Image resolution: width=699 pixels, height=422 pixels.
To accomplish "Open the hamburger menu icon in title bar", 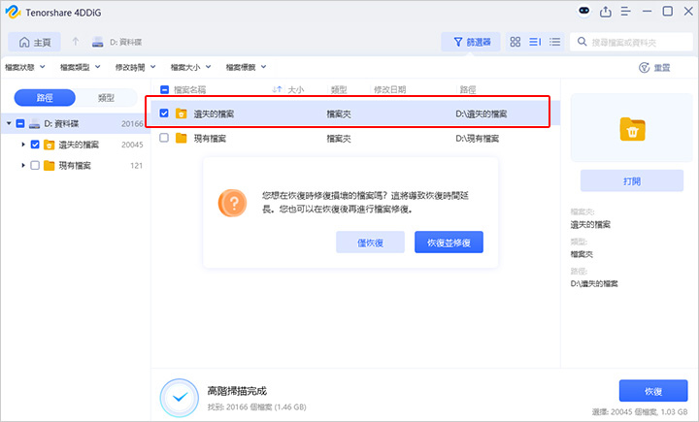I will coord(626,12).
